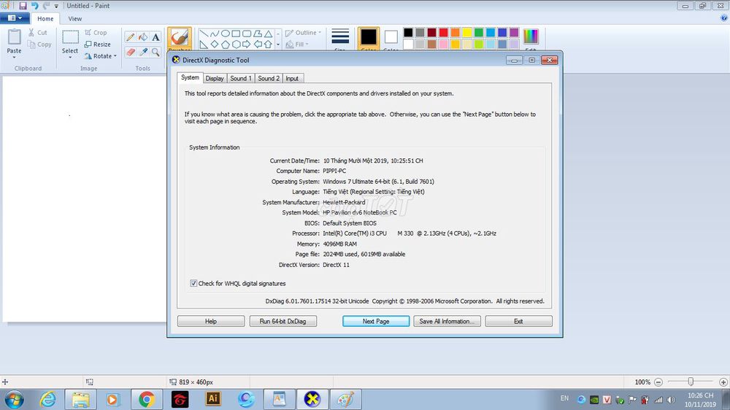This screenshot has width=730, height=410.
Task: Expand the Shapes gallery more arrow
Action: pyautogui.click(x=278, y=45)
